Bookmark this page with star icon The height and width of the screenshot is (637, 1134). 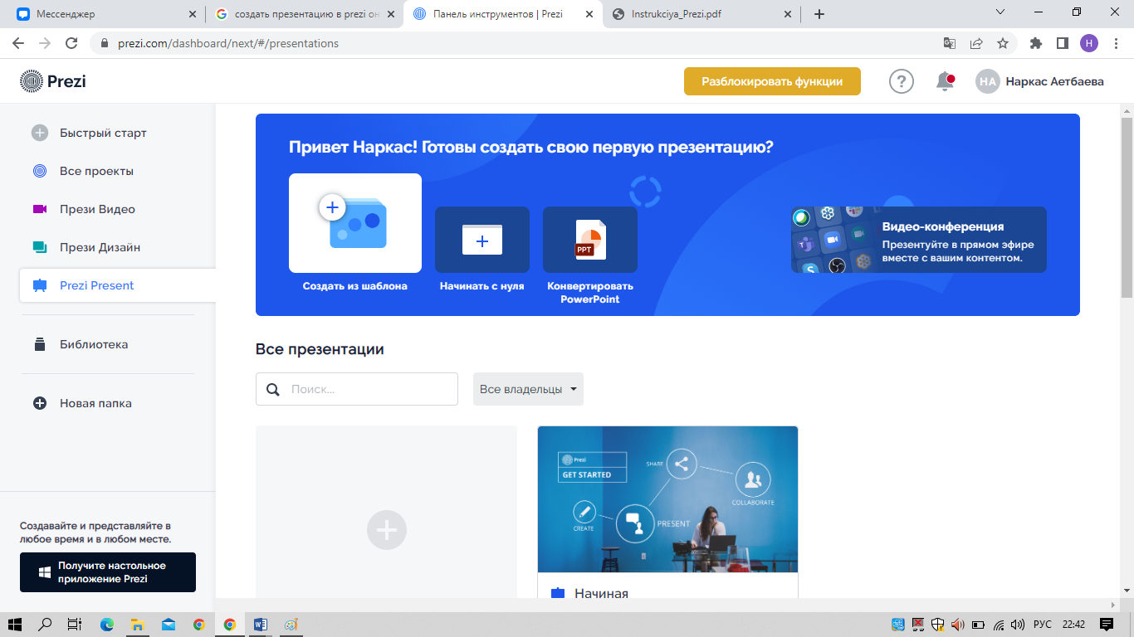pos(1003,43)
